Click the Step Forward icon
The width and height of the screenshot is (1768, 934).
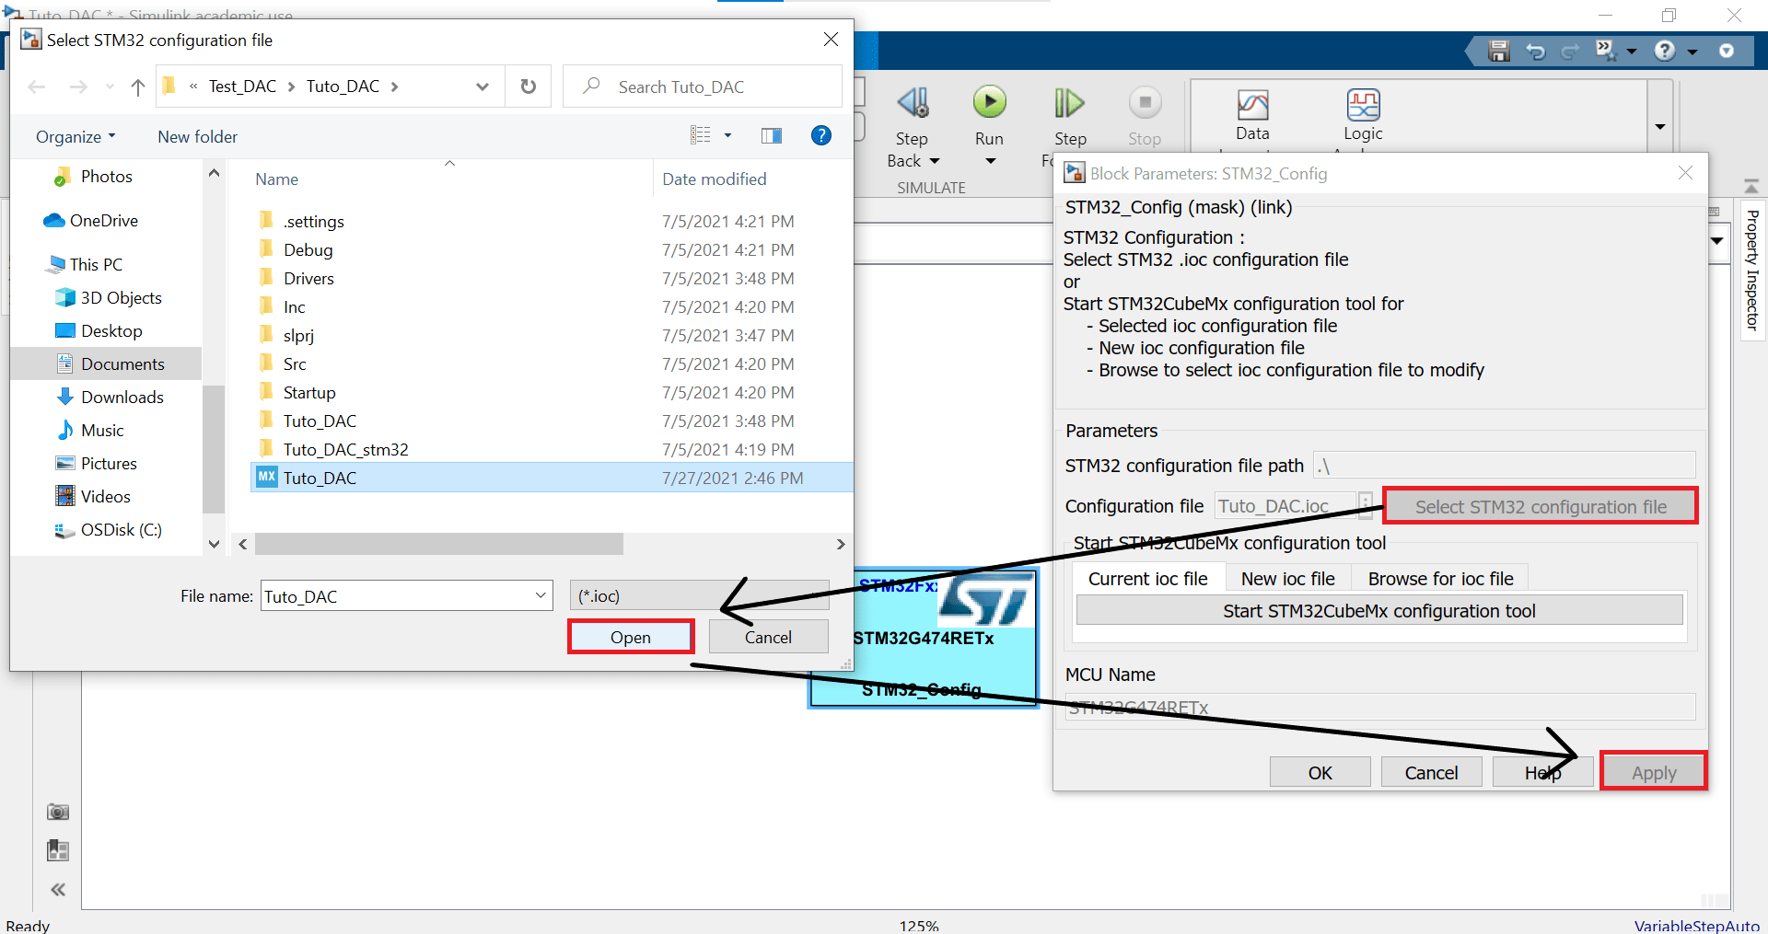click(1069, 103)
